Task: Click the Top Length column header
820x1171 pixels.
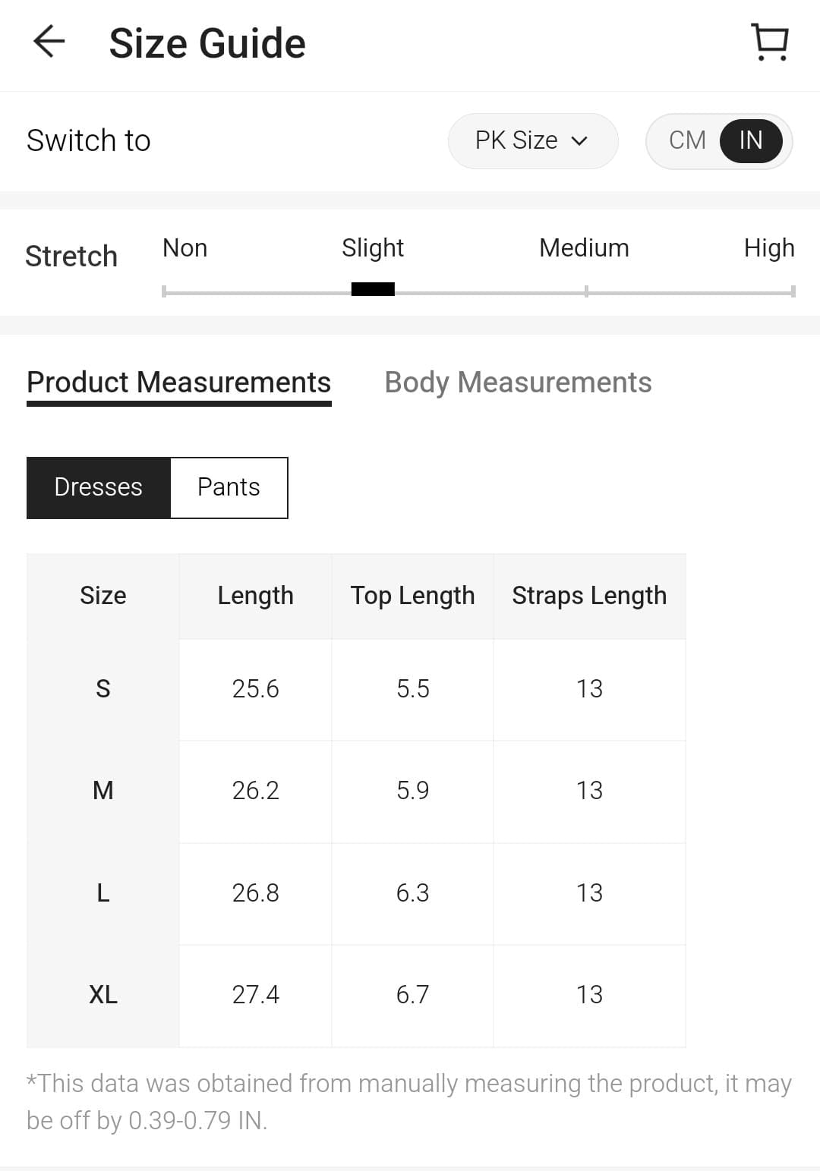Action: coord(412,596)
